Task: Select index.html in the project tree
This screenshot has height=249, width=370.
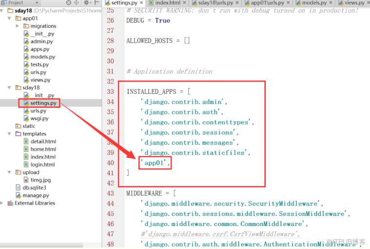Action: pyautogui.click(x=39, y=157)
